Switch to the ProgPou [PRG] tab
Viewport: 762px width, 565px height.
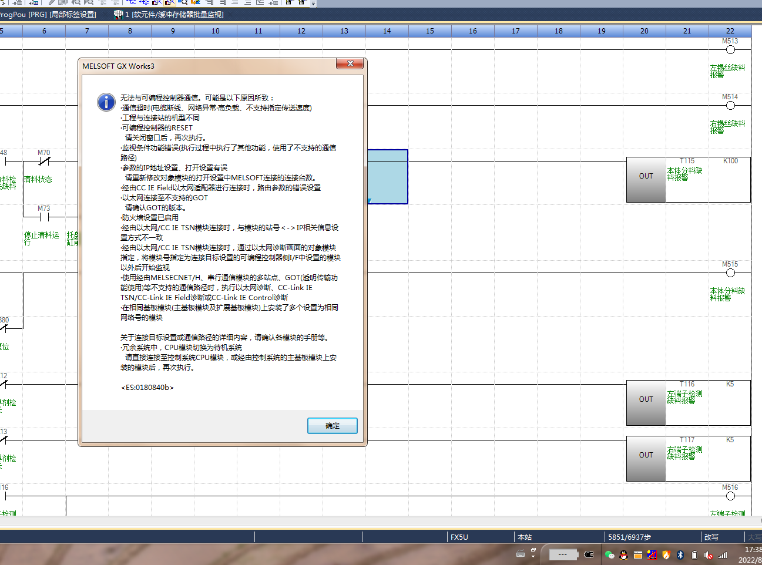[48, 14]
